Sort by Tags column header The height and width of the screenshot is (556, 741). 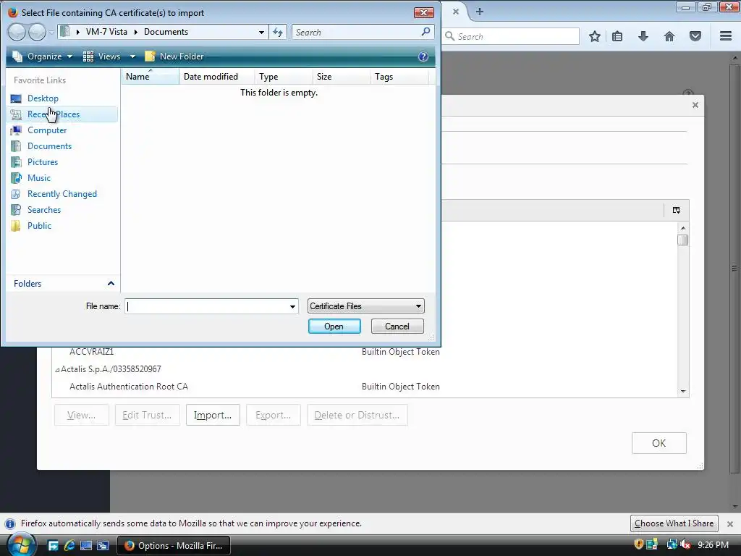coord(399,77)
